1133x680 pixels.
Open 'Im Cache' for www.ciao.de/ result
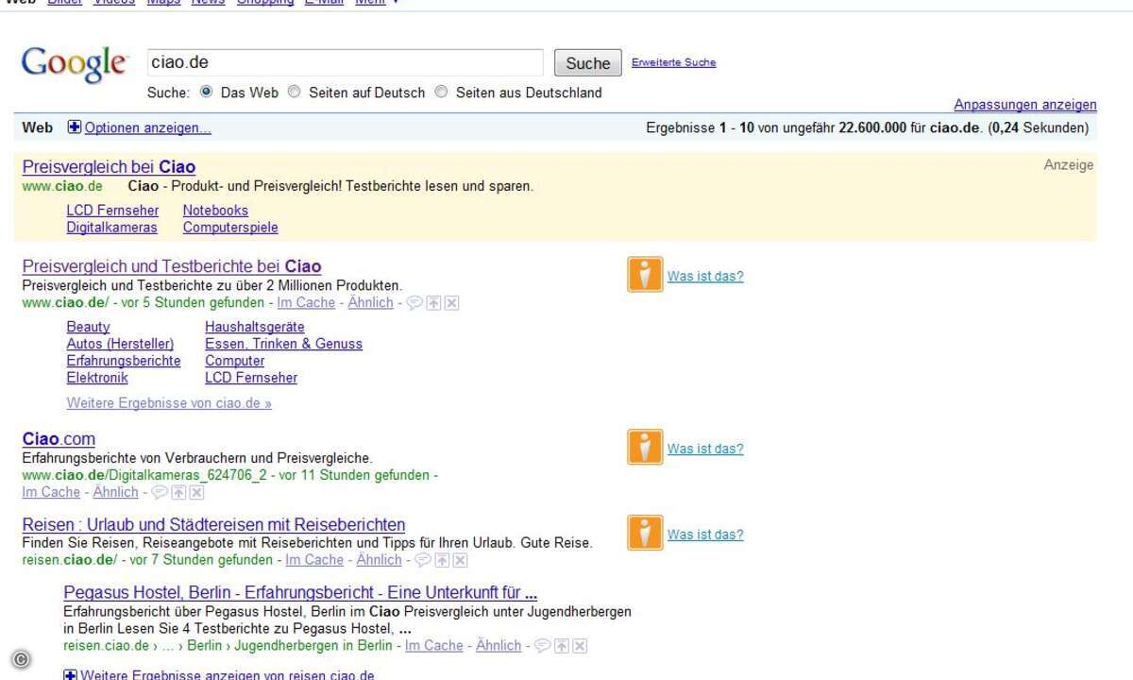click(306, 302)
